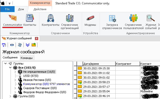
Task: Click row selector of 30.03.2021 09:15:30 message
Action: pos(75,68)
